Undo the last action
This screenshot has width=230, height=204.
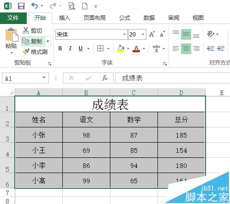(x=35, y=6)
